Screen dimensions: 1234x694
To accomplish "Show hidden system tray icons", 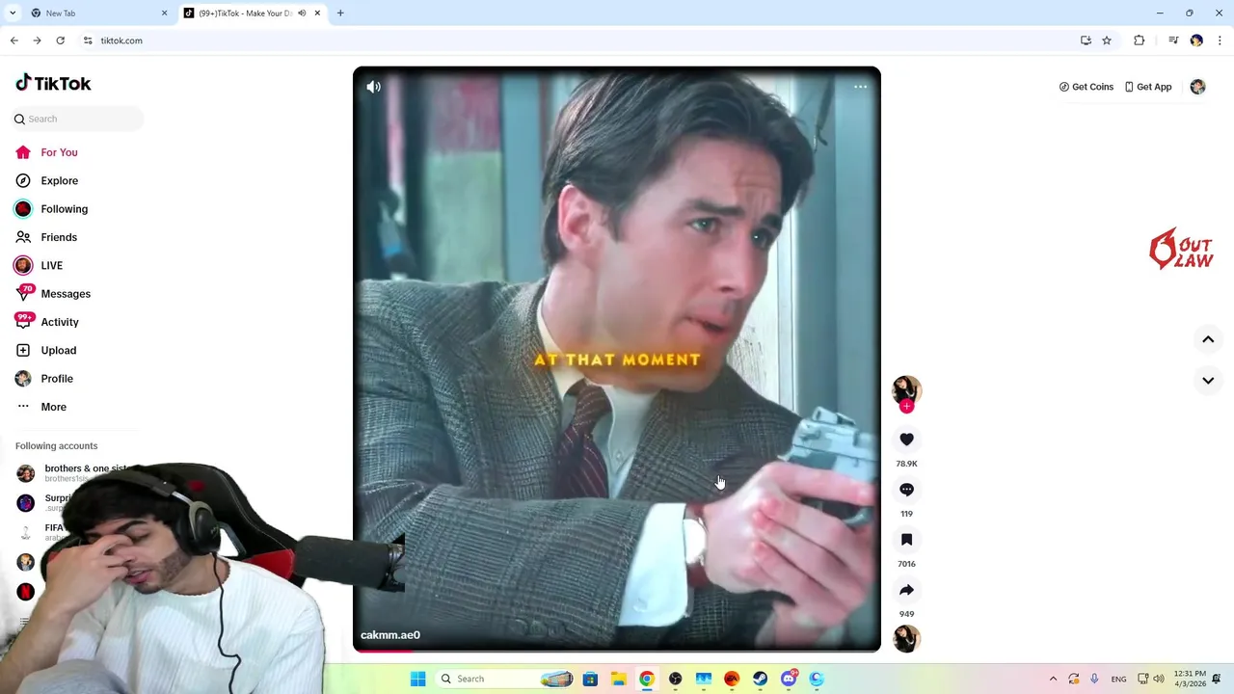I will click(x=1053, y=679).
